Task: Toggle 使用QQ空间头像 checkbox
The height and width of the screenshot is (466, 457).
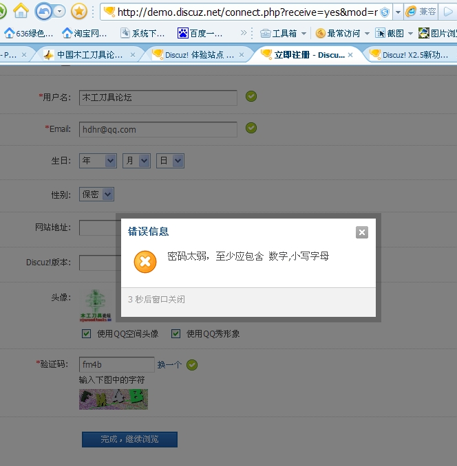Action: point(86,333)
